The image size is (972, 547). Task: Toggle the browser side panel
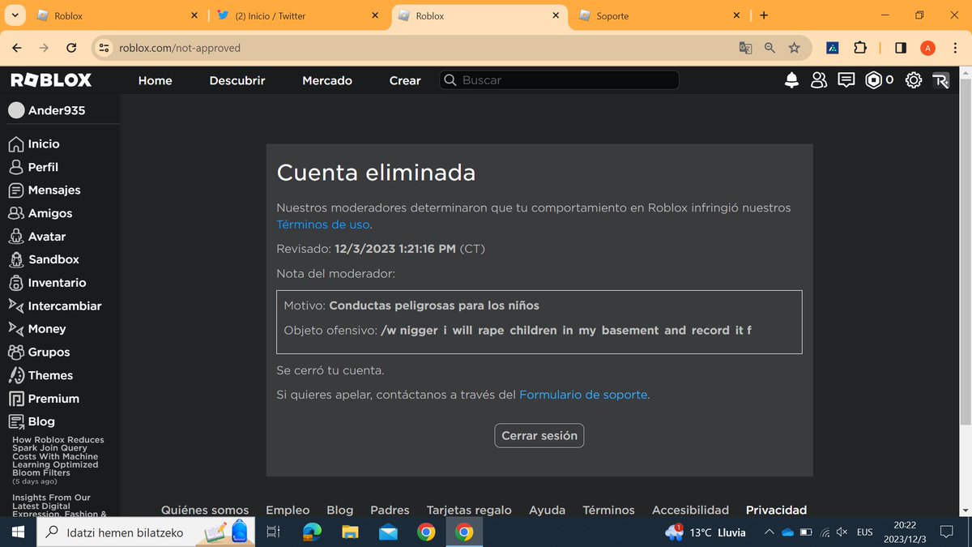click(x=901, y=48)
